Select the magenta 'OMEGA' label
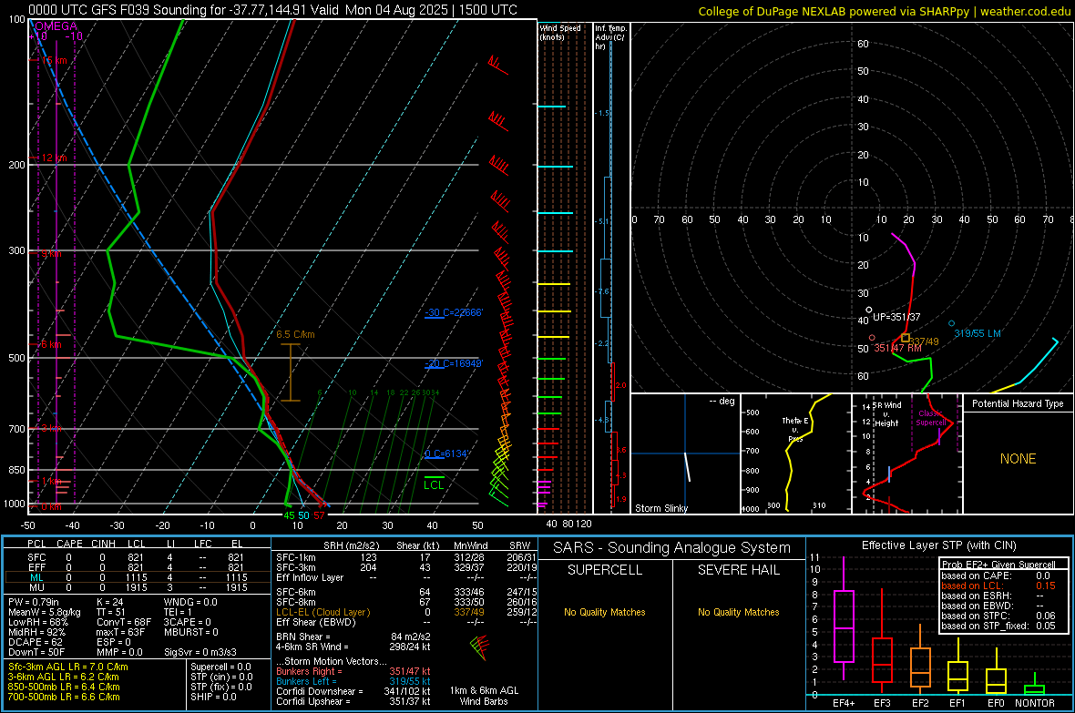 tap(56, 26)
